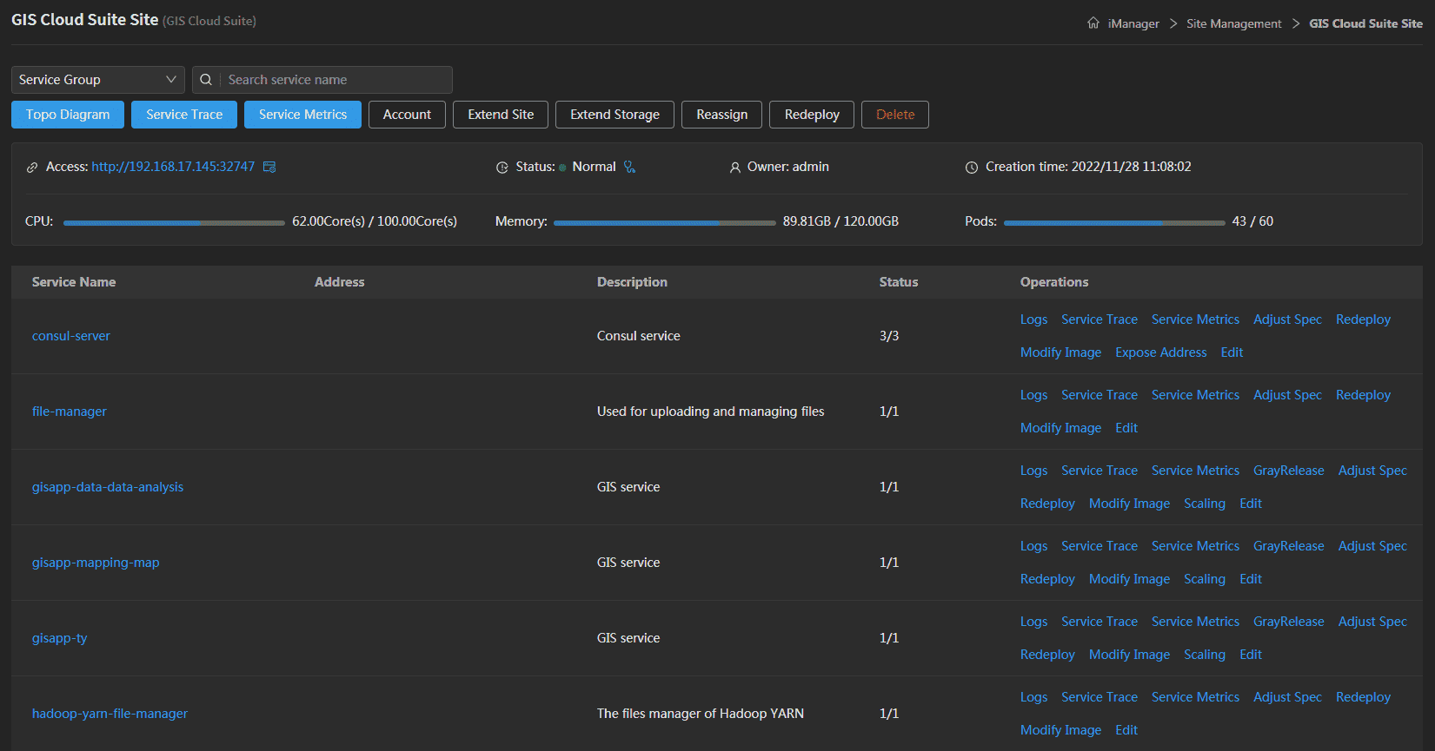
Task: Click the link icon before Access label
Action: (x=32, y=168)
